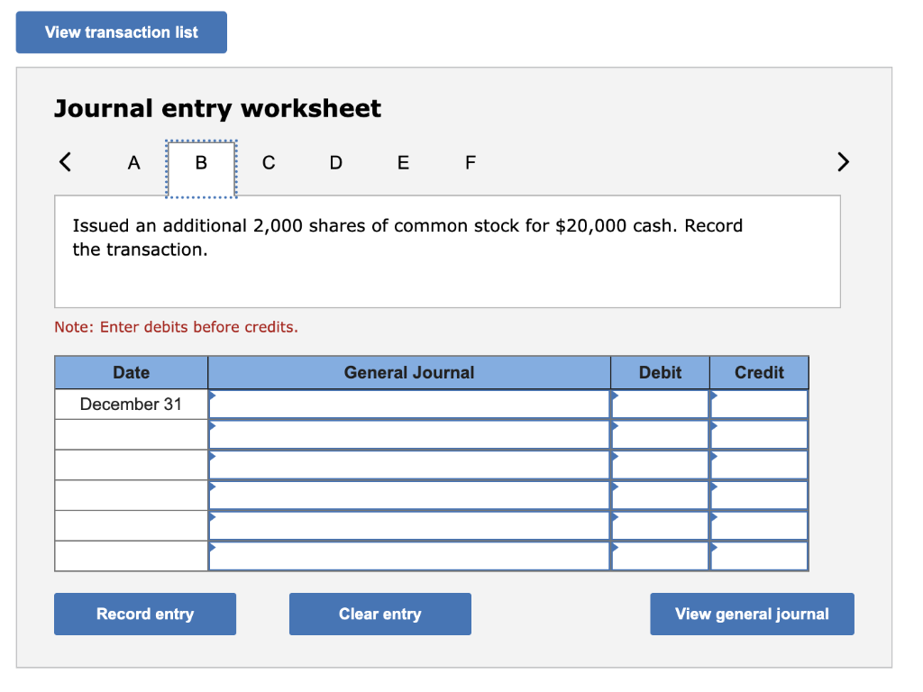Select transaction tab F
The width and height of the screenshot is (923, 692).
tap(470, 163)
